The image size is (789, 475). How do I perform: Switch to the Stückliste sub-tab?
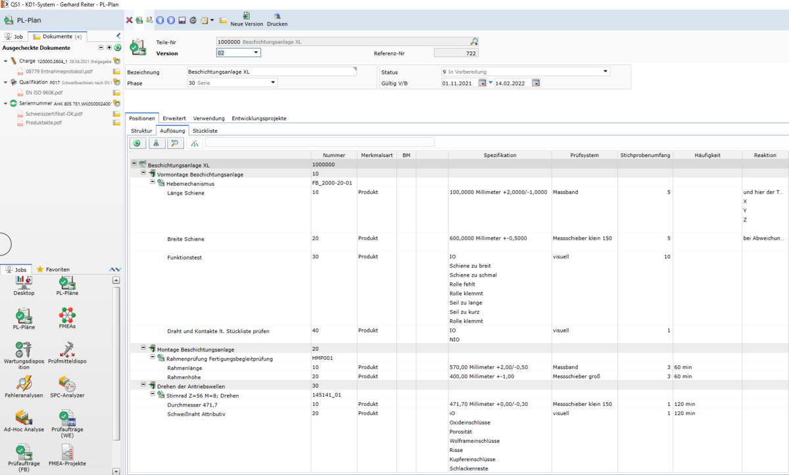pyautogui.click(x=205, y=131)
